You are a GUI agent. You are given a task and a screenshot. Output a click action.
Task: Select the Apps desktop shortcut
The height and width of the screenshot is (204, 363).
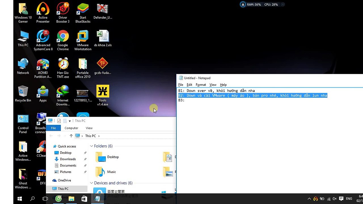coord(43,94)
